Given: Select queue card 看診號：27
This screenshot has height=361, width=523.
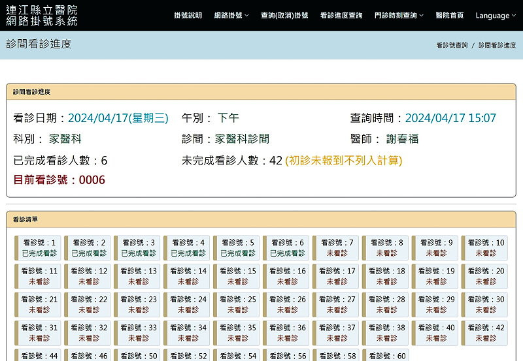Looking at the screenshot, I should (335, 304).
